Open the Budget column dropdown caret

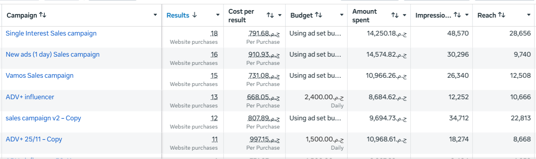[x=342, y=15]
